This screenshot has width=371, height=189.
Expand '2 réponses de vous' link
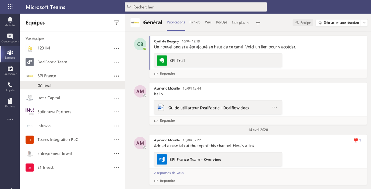[x=169, y=173]
